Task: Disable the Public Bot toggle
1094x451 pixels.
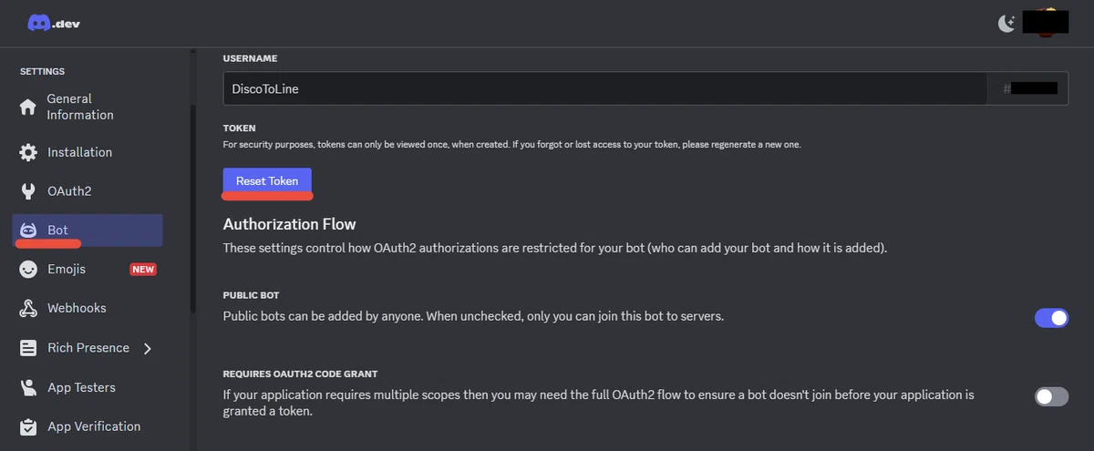Action: (x=1051, y=318)
